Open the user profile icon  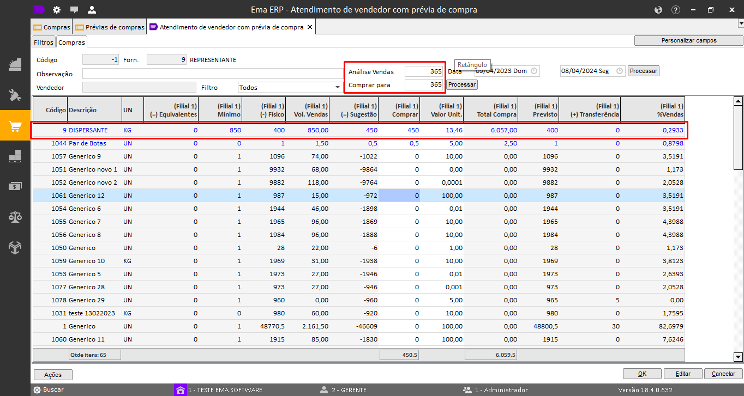pyautogui.click(x=92, y=9)
